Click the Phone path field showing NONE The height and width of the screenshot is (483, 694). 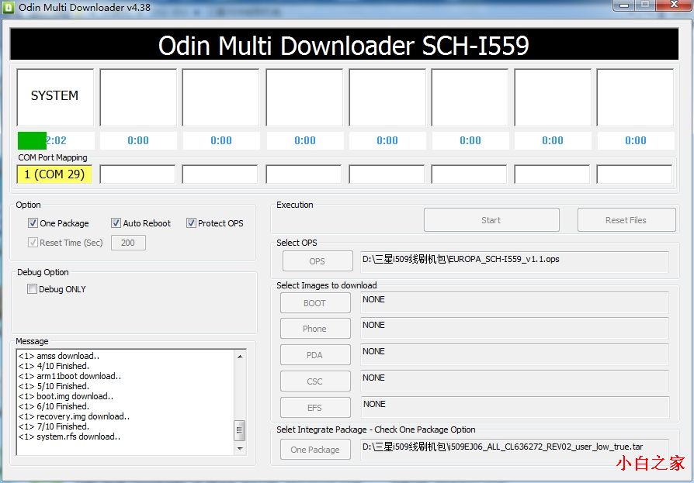tap(515, 329)
